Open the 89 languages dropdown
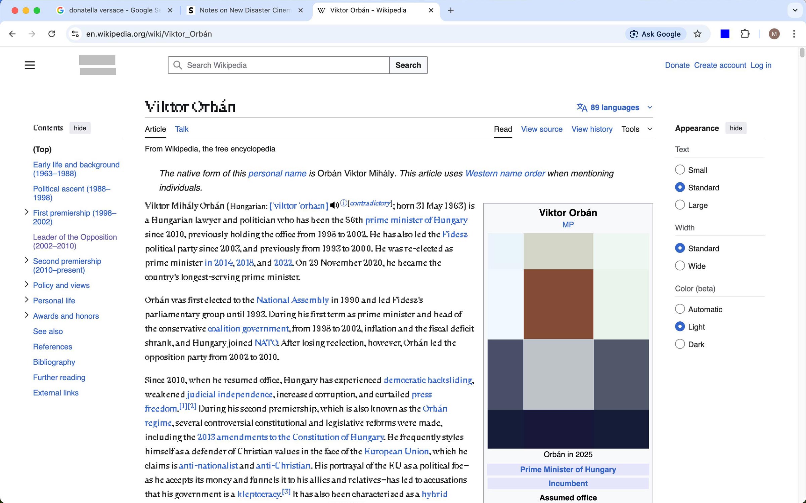Screen dimensions: 806x503 pyautogui.click(x=614, y=107)
